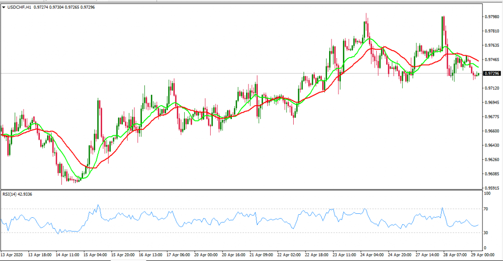Screen dimensions: 503x261
Task: Select the 13 Apr 2020 time label
Action: [13, 255]
